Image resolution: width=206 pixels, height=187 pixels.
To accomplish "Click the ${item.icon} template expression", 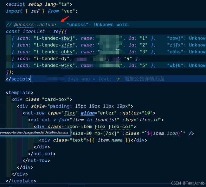I will 164,133.
